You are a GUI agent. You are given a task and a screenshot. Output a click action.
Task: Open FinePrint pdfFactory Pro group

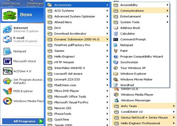coord(78,45)
